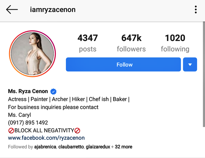The image size is (205, 158).
Task: Click the iamryzacenon username title
Action: pos(53,10)
